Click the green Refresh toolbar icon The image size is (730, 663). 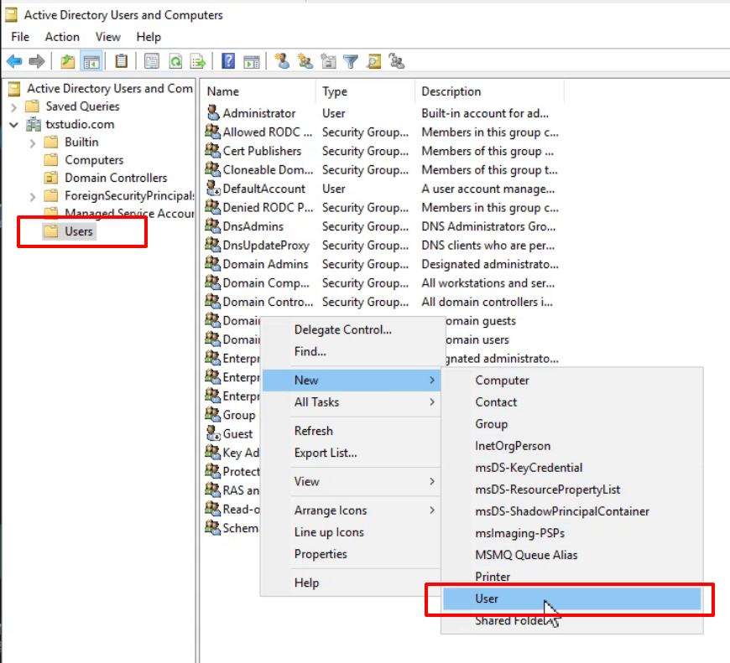pos(175,61)
